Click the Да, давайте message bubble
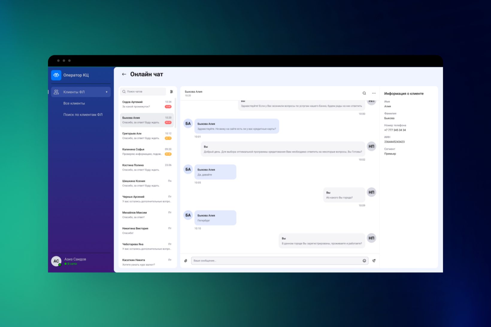The width and height of the screenshot is (491, 327). 215,172
